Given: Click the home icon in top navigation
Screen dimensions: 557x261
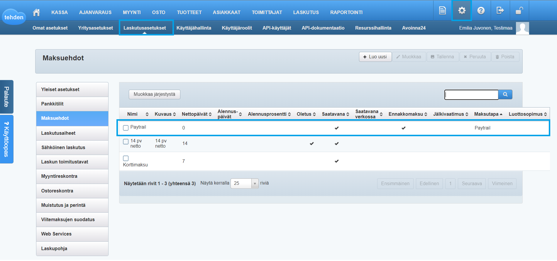Looking at the screenshot, I should pos(36,12).
